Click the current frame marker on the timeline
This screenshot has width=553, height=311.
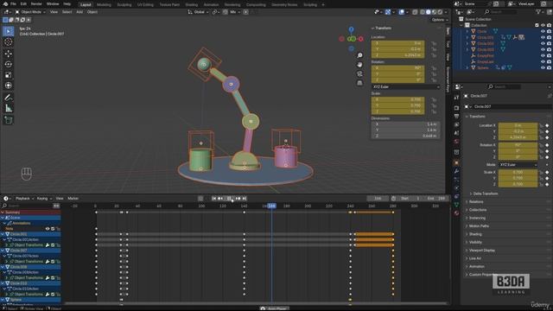point(271,206)
